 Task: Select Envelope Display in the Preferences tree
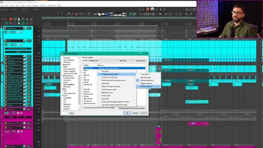[69, 78]
